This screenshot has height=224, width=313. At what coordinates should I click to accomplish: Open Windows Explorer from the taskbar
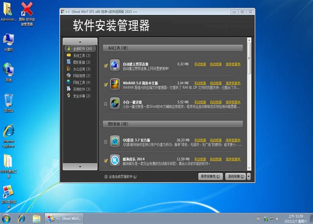pyautogui.click(x=37, y=219)
